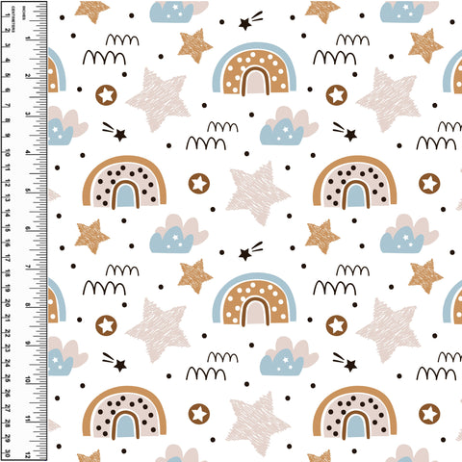The width and height of the screenshot is (462, 462).
Task: Click the 6 inch mark on ruler
Action: [x=28, y=228]
